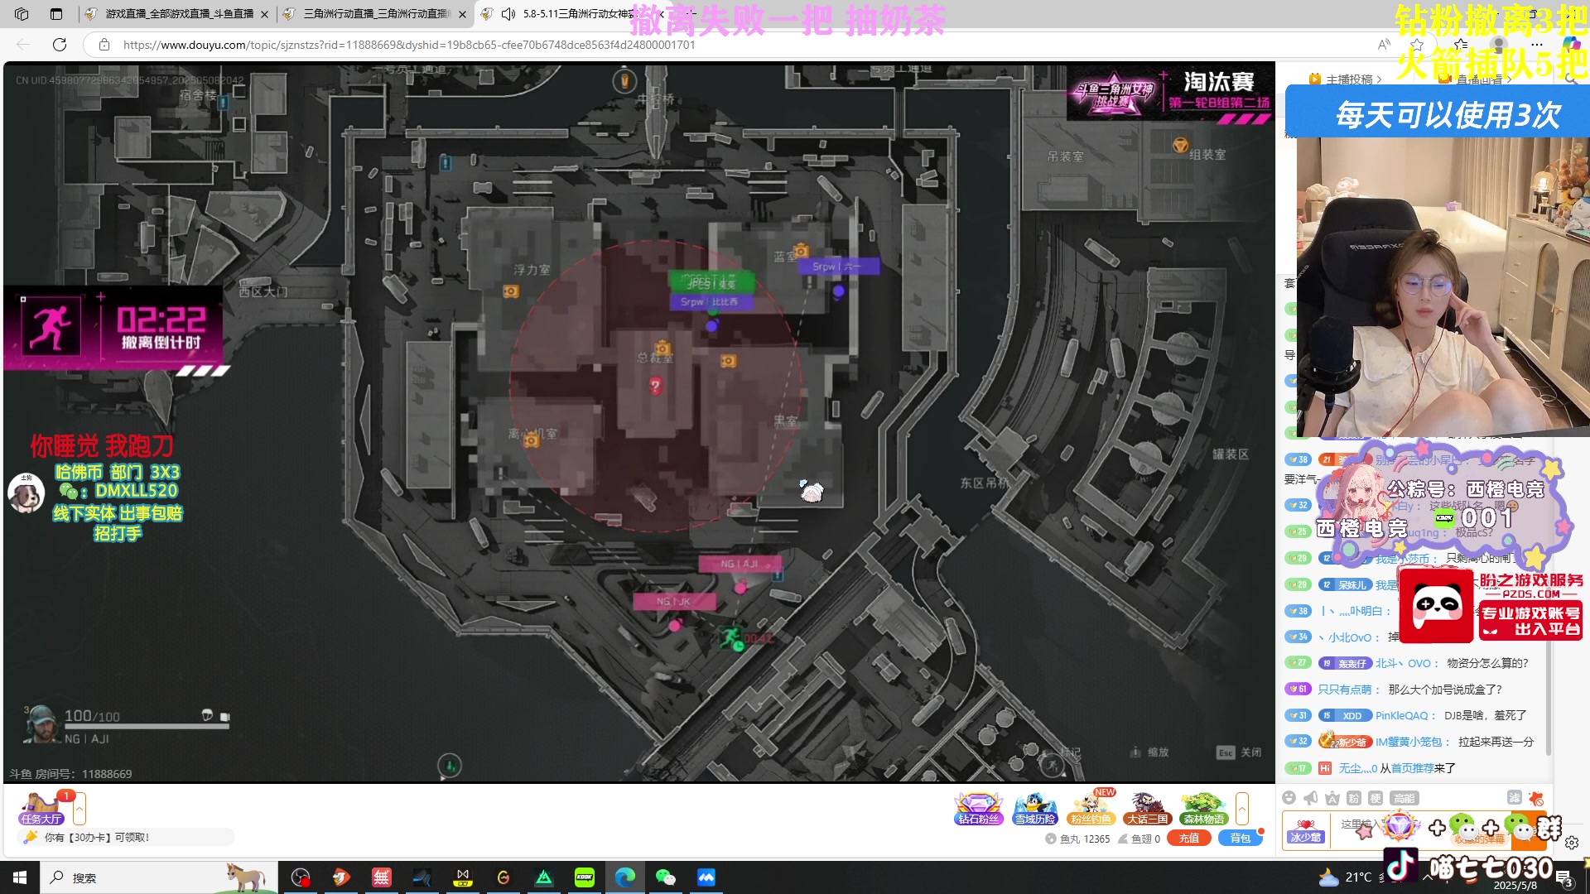Click the red question mark map marker

click(x=655, y=386)
